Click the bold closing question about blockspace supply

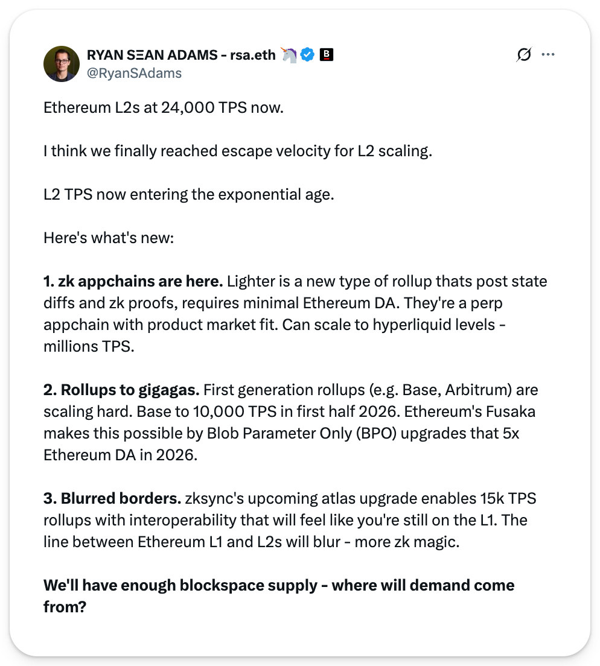[x=278, y=585]
